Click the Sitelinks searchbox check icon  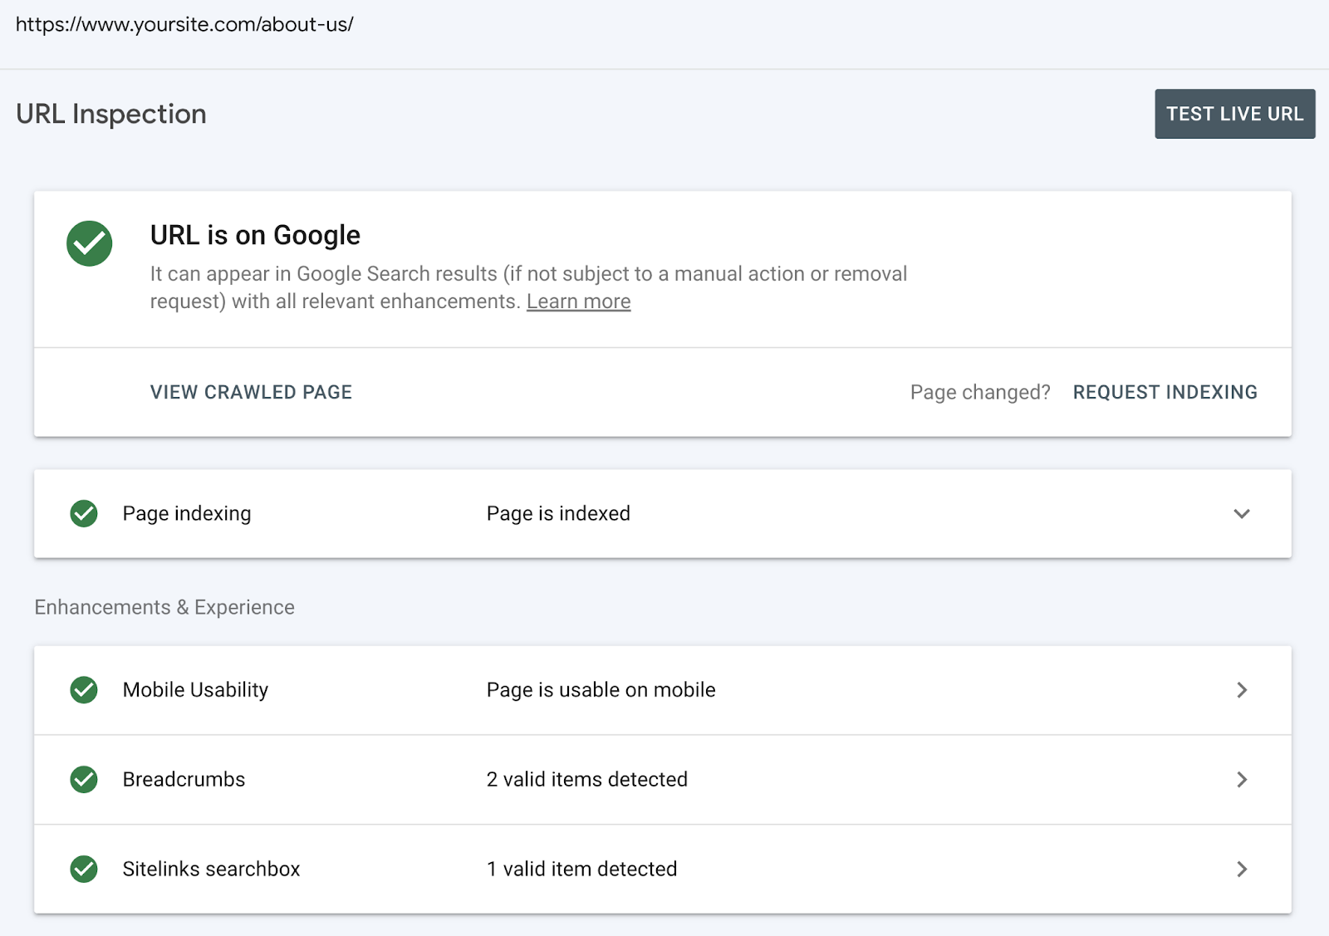[83, 870]
